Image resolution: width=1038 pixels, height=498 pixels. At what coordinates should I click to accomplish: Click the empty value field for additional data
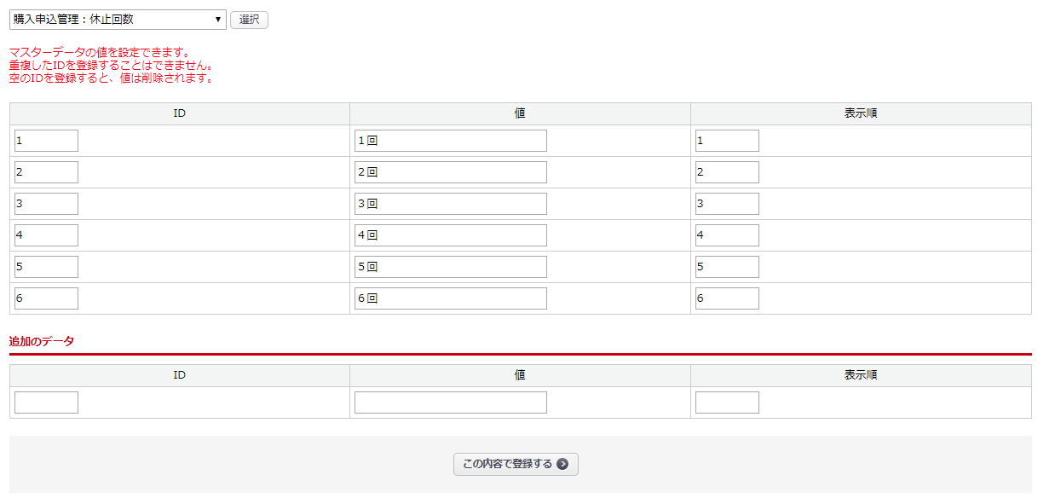pos(450,402)
